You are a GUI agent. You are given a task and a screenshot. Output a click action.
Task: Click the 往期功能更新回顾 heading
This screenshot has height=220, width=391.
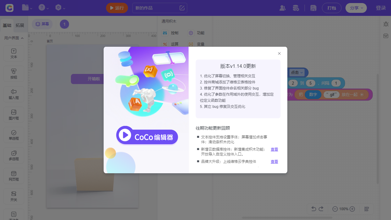[x=213, y=128]
